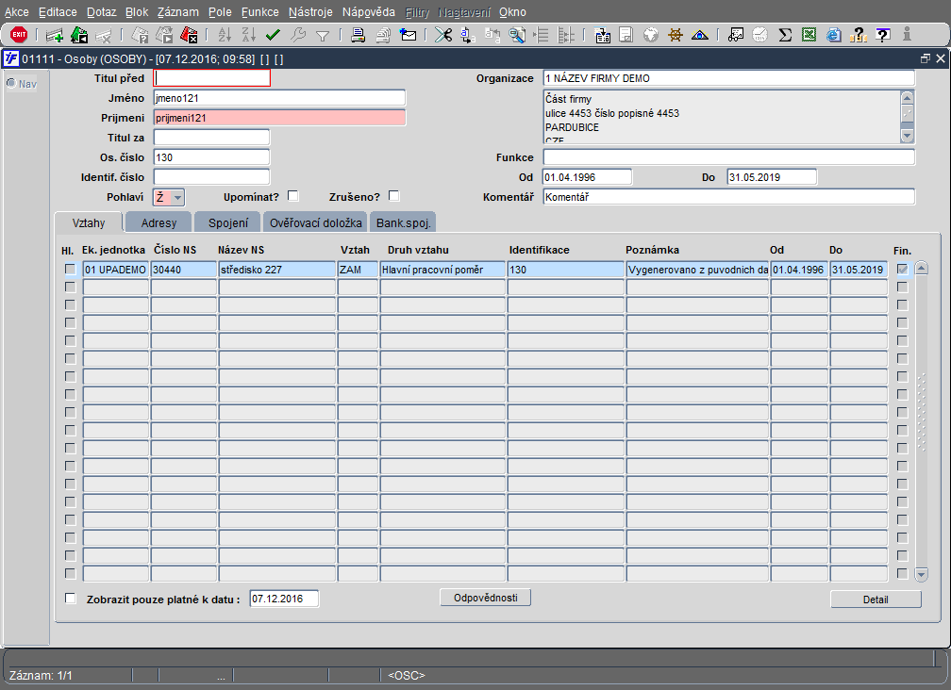Viewport: 951px width, 690px height.
Task: Click the grid scrollbar up arrow
Action: [921, 269]
